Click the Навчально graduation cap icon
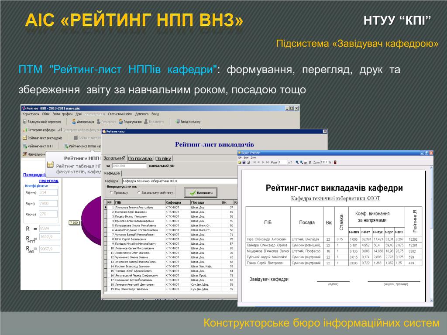The width and height of the screenshot is (447, 335). [25, 154]
